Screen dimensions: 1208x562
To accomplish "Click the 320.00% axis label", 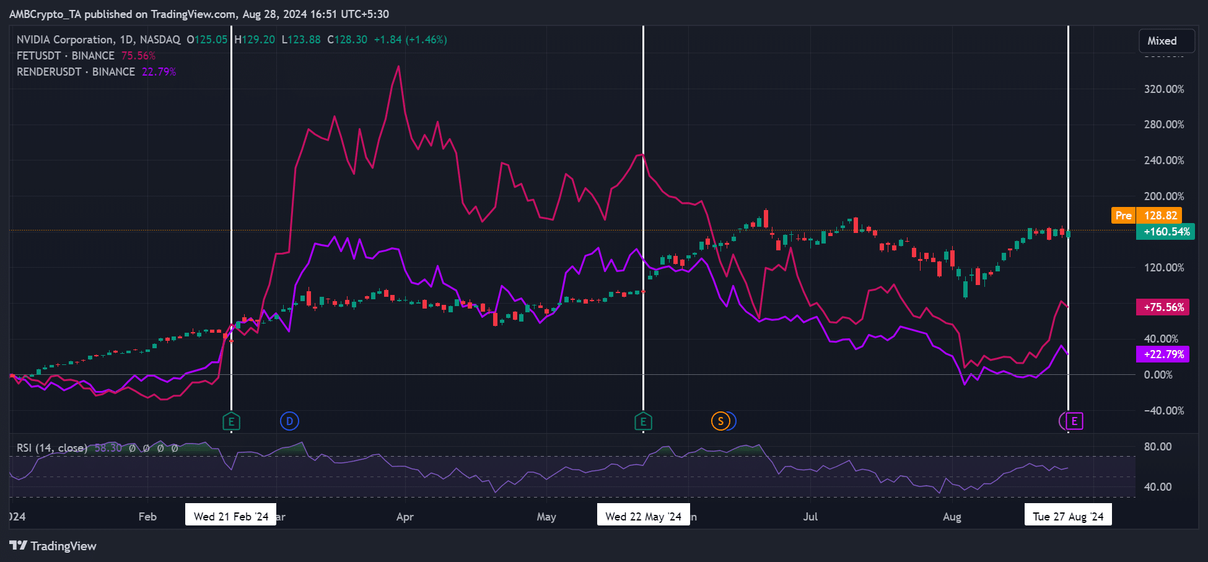I will tap(1164, 89).
